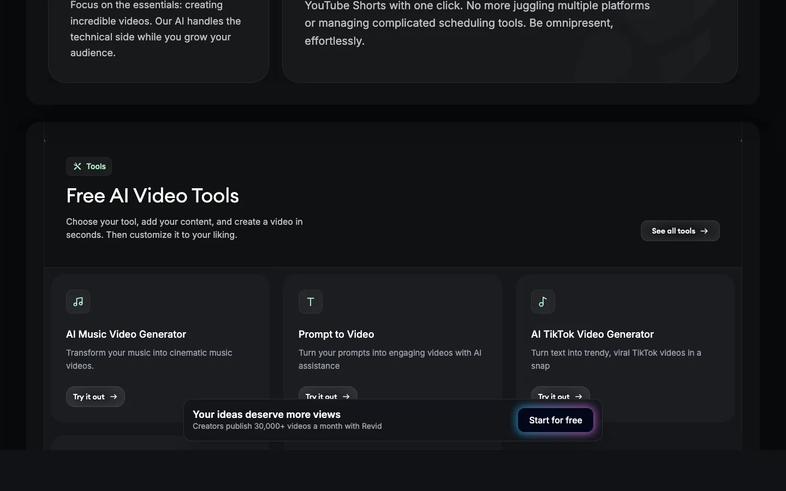The height and width of the screenshot is (491, 786).
Task: Click 'Your ideas deserve more views' banner heading
Action: click(266, 415)
